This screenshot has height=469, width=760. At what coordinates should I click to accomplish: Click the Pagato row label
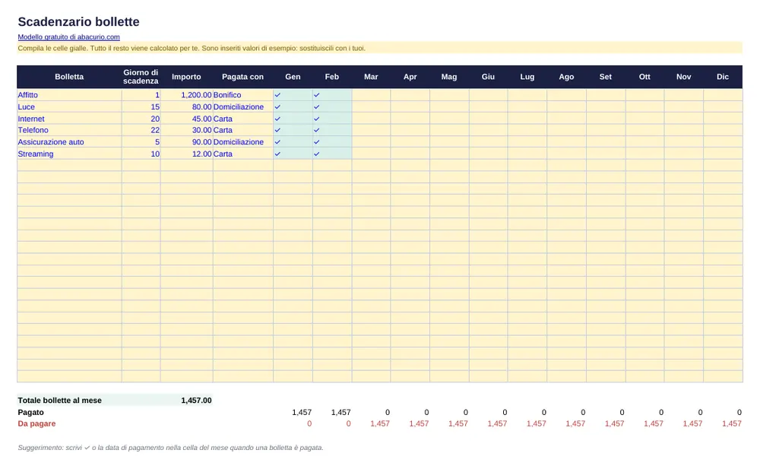tap(30, 412)
